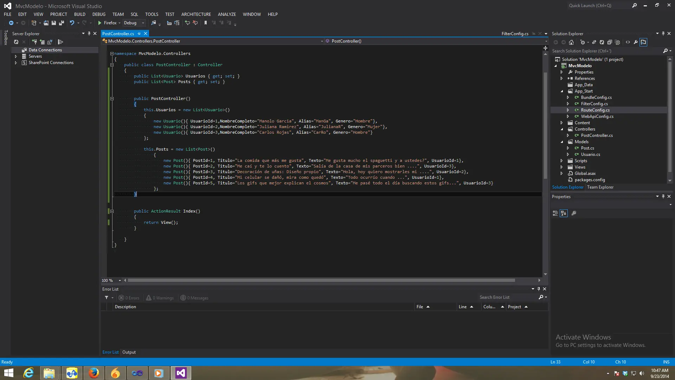This screenshot has height=380, width=675.
Task: Toggle Alphabetical sort in Properties panel
Action: pyautogui.click(x=564, y=213)
